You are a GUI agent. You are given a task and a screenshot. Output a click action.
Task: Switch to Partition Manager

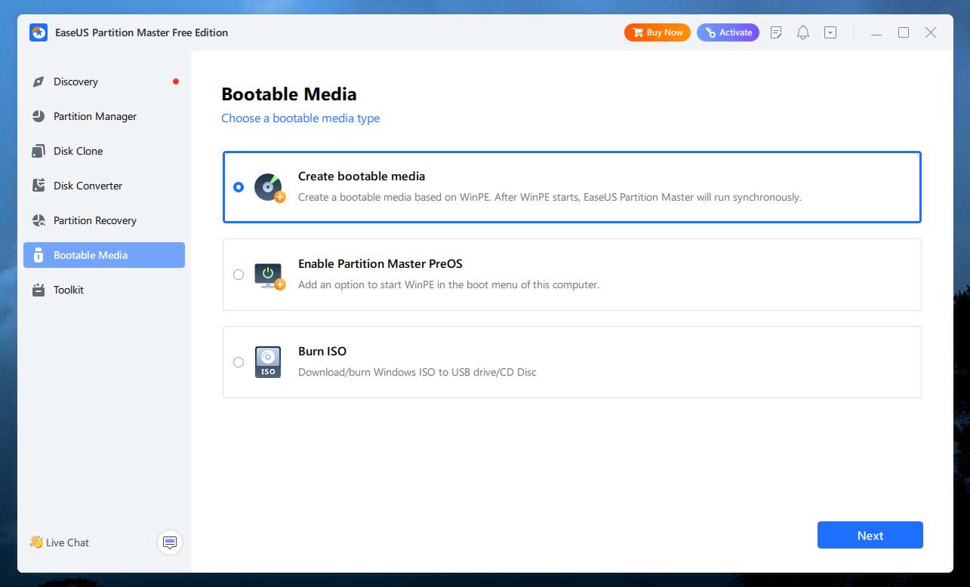pyautogui.click(x=104, y=116)
